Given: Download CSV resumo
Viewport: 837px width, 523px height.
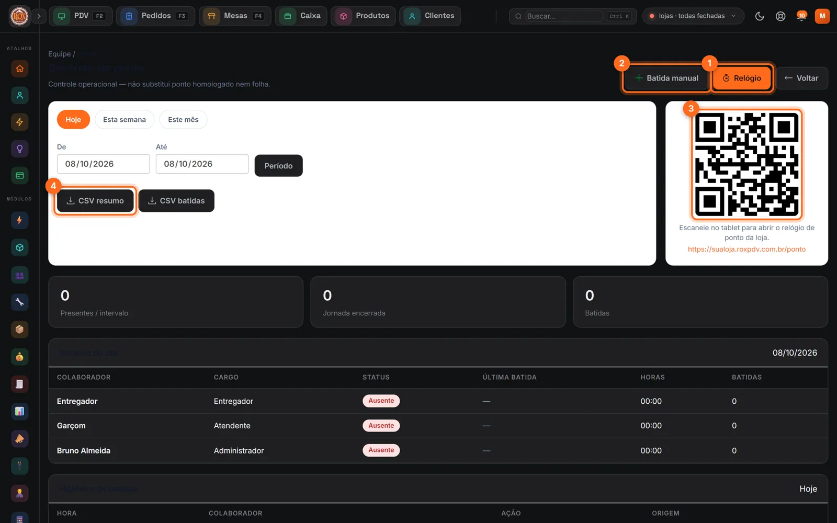Looking at the screenshot, I should [x=95, y=201].
